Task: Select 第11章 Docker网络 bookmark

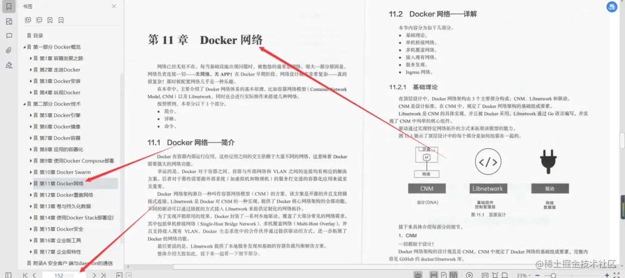Action: tap(61, 183)
